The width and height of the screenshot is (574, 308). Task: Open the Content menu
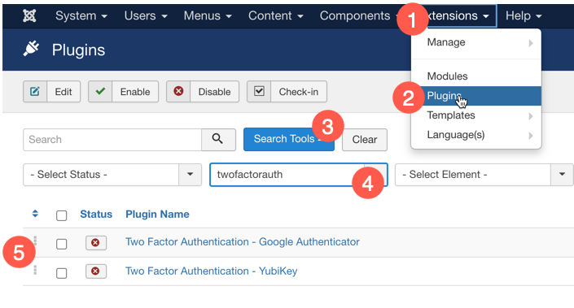tap(276, 15)
